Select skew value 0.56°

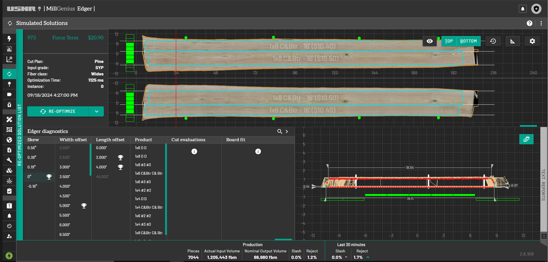click(x=32, y=148)
